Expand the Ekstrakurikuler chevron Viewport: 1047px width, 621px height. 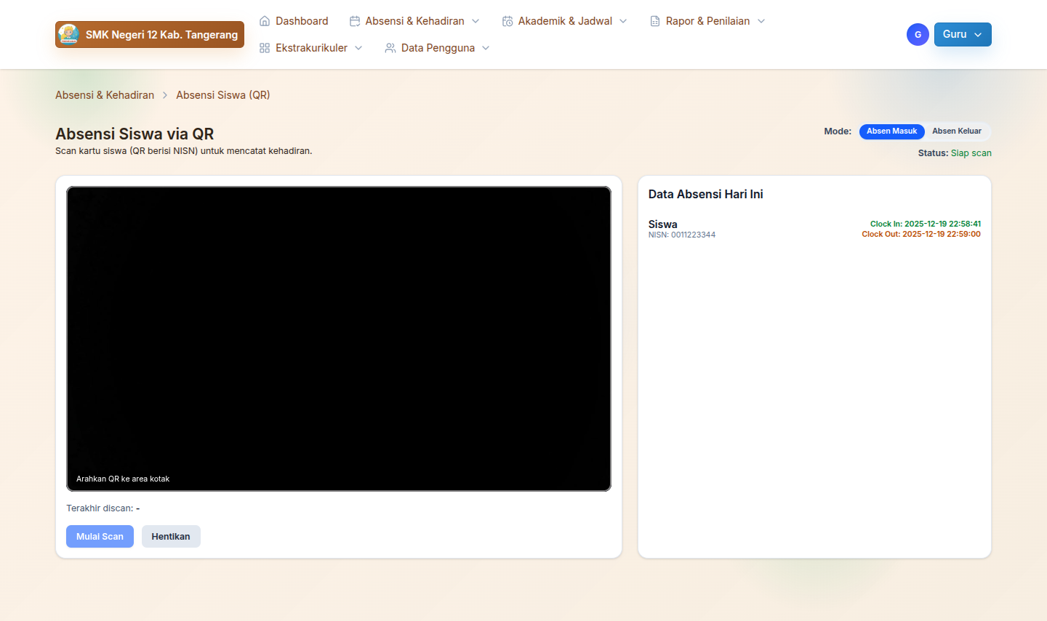[x=358, y=48]
